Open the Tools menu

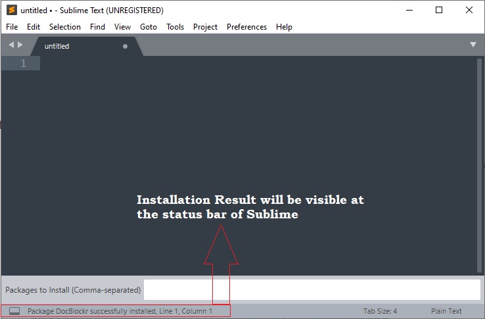click(x=175, y=27)
